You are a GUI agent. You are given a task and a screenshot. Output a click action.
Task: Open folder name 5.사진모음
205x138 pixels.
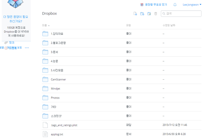[57, 70]
